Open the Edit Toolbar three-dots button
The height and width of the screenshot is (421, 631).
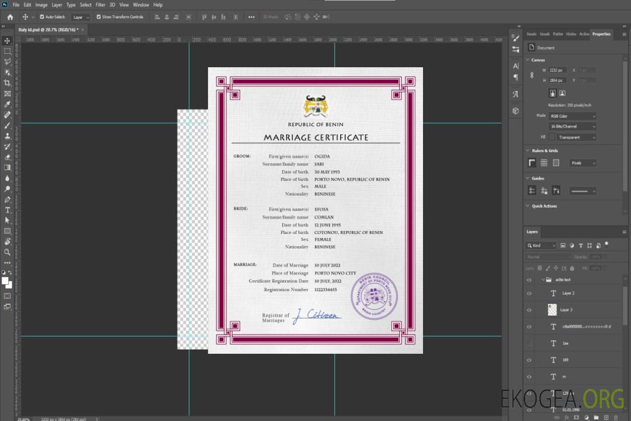[7, 263]
